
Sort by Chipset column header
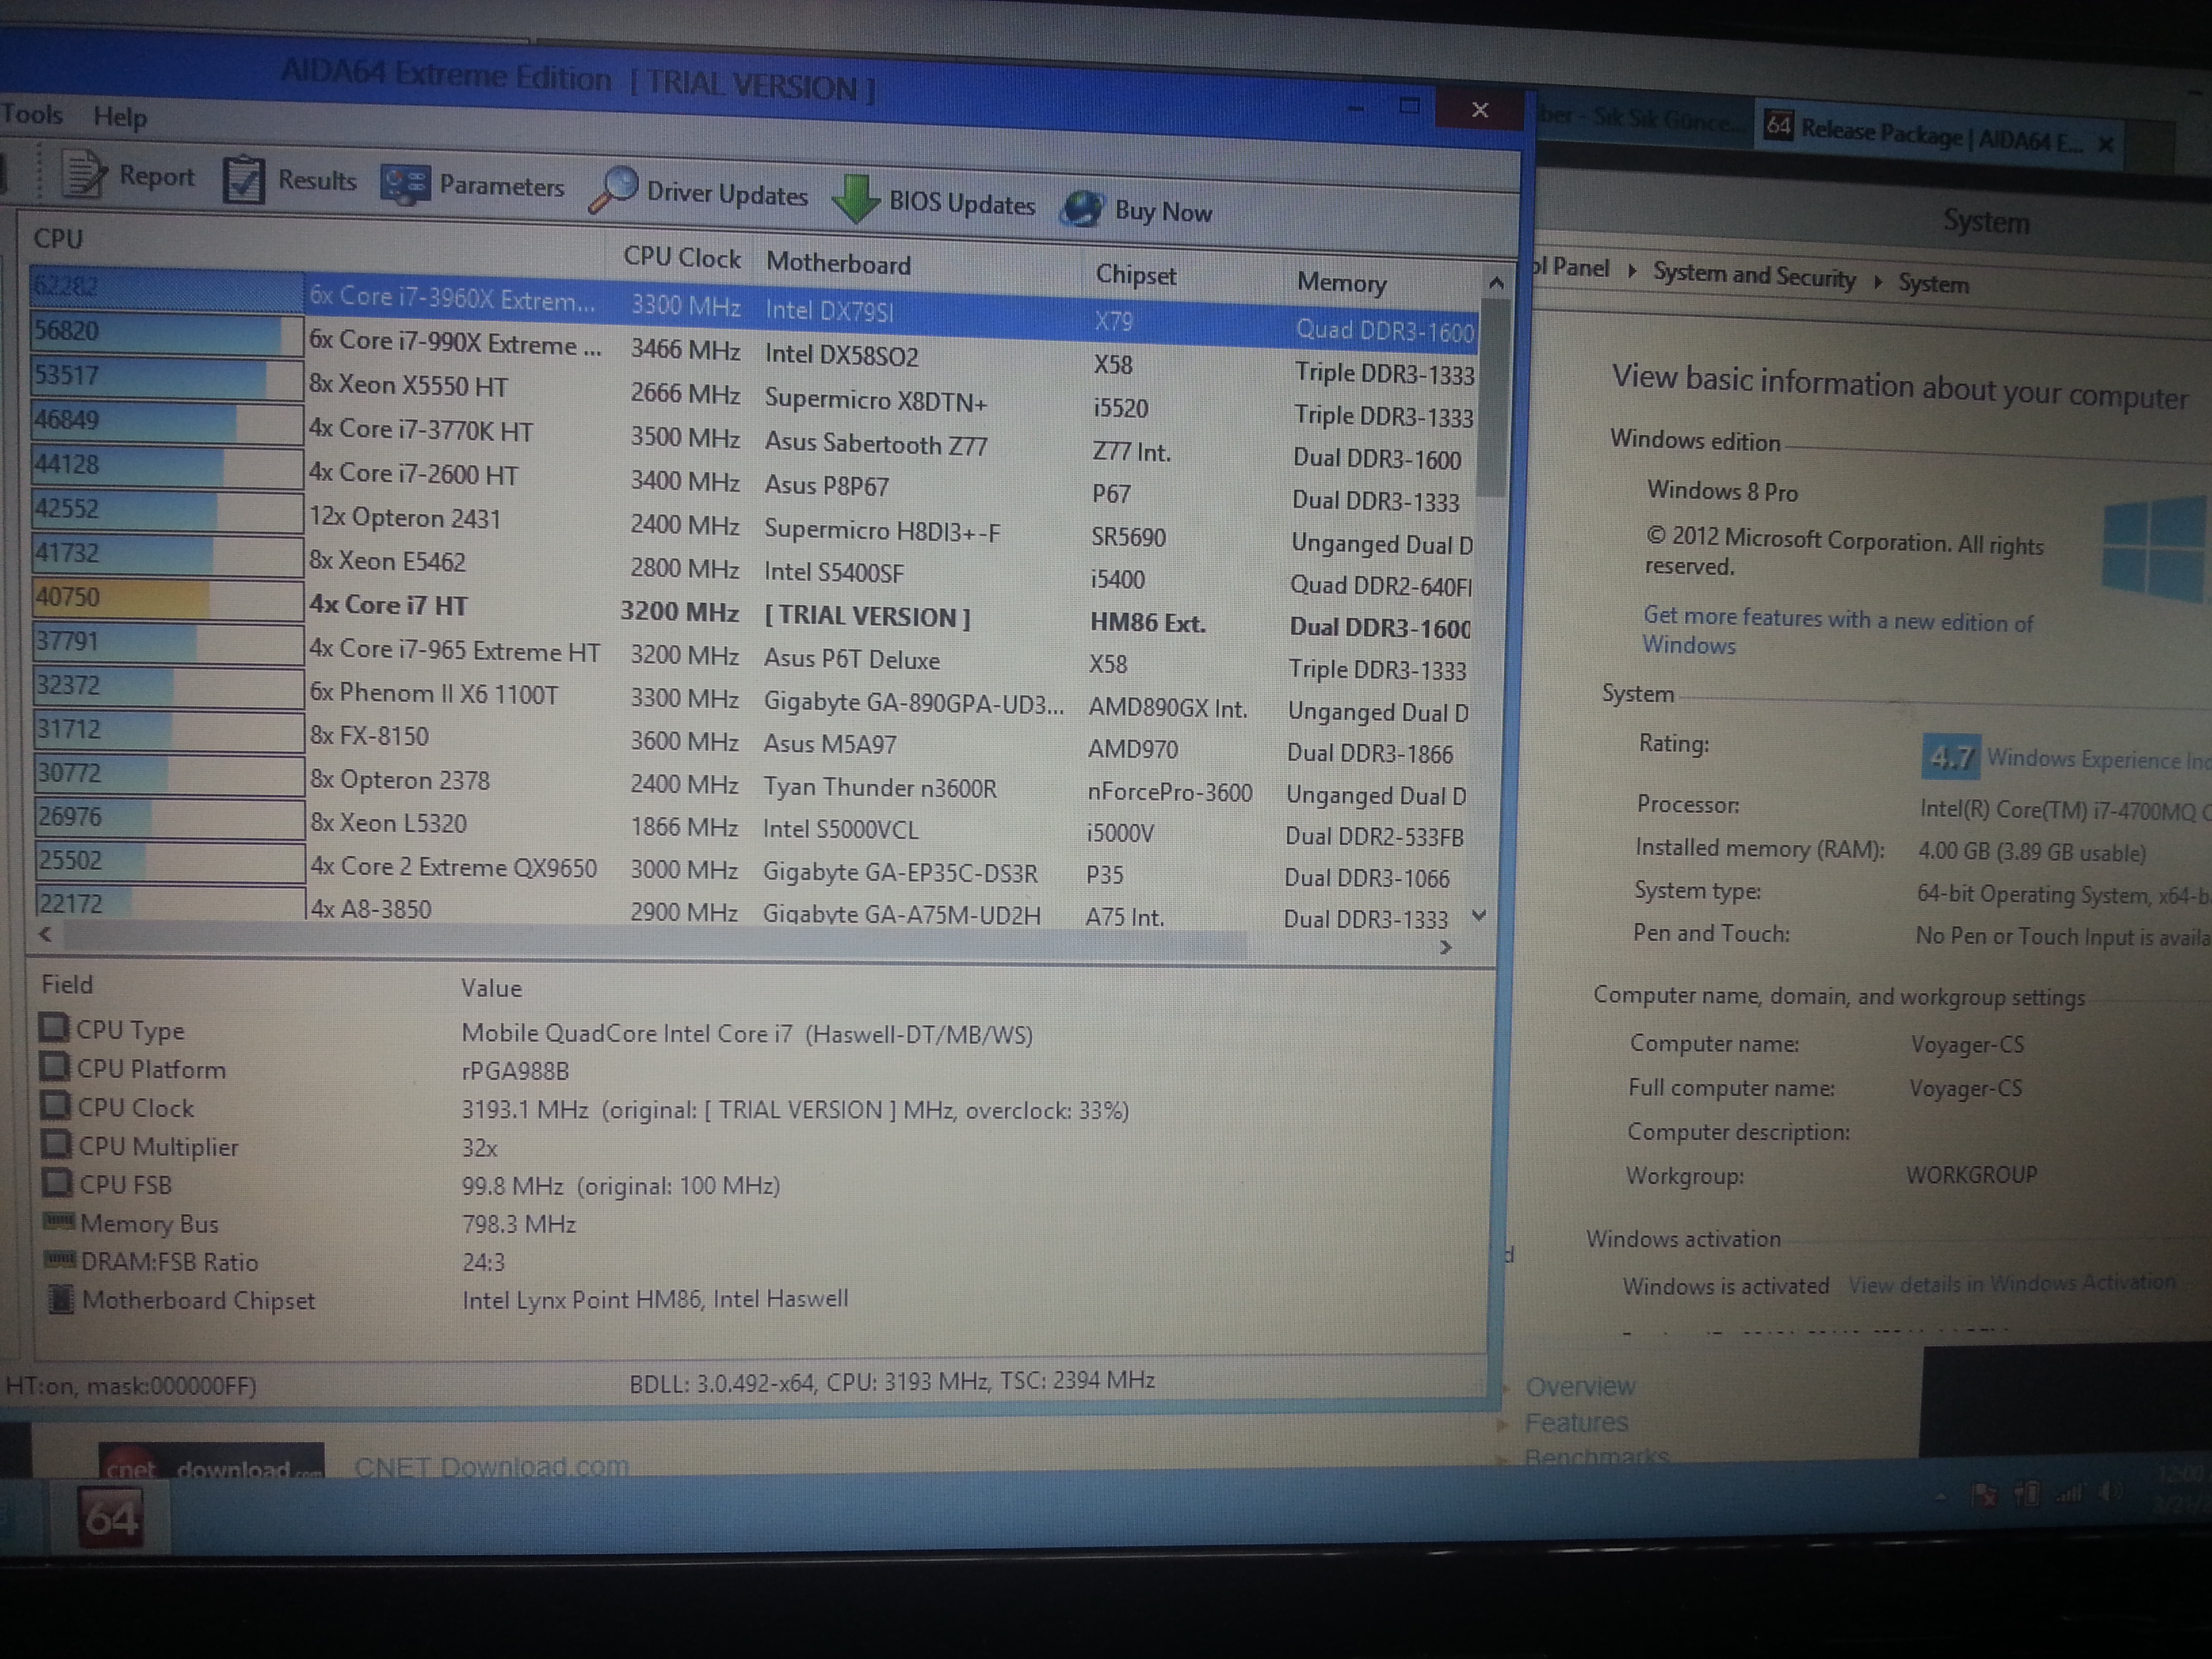pyautogui.click(x=1136, y=275)
